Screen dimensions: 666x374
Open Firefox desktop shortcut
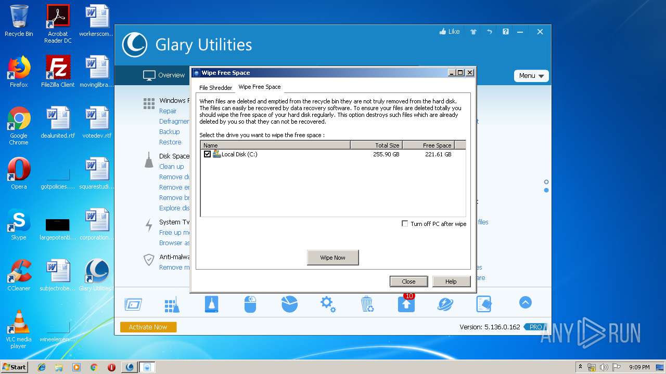(x=19, y=72)
